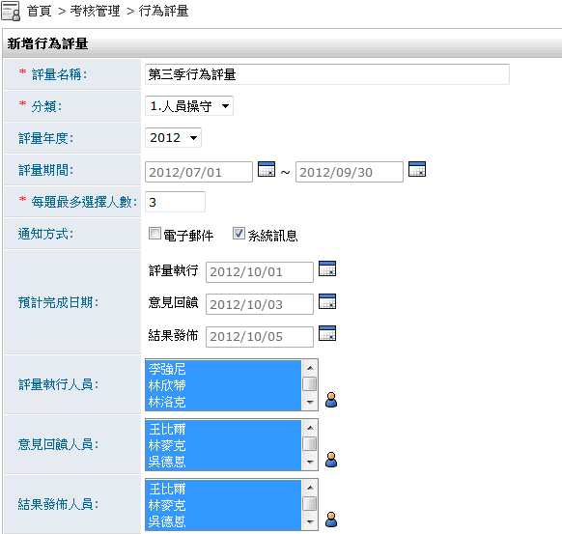Select 王比爾 in 結果發佈人員 list
Screen dimensions: 562x534
coord(224,489)
